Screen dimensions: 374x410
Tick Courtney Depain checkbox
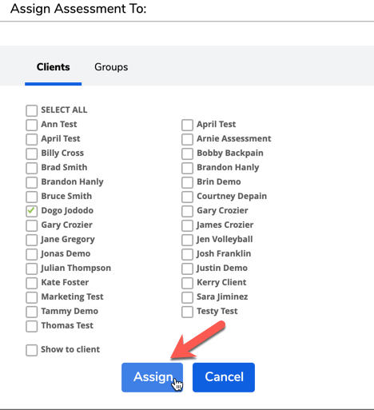click(187, 197)
